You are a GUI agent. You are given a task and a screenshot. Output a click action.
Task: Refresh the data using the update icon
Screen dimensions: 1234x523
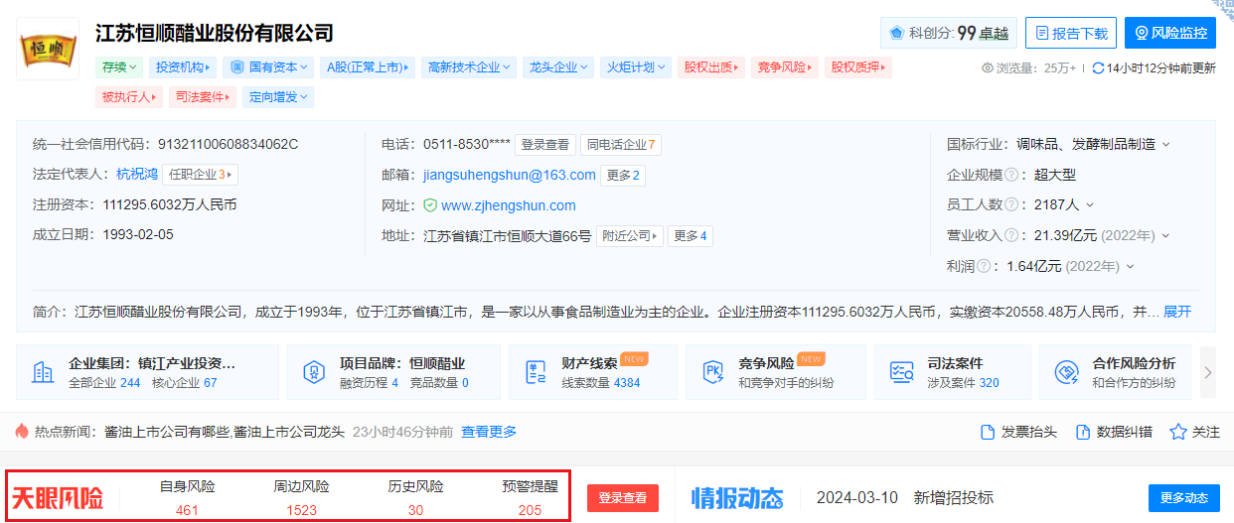pos(1098,67)
